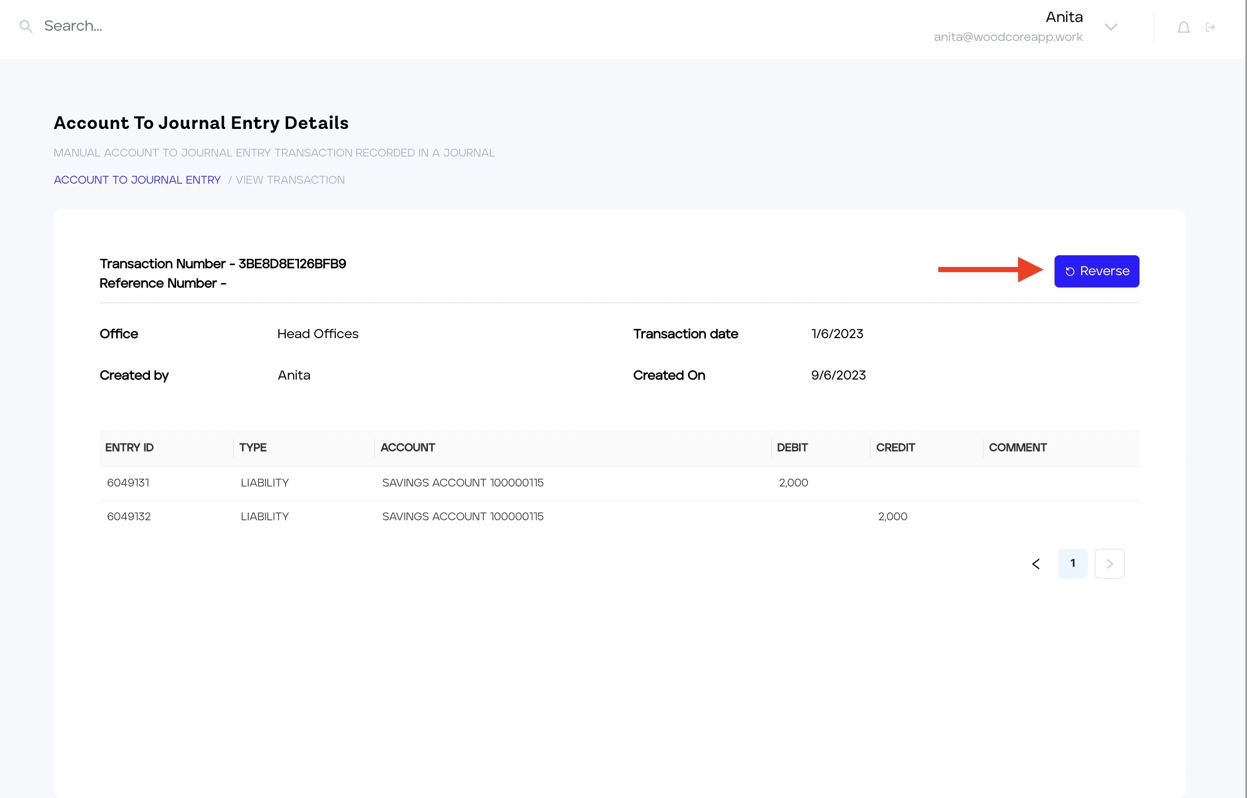Sort by Entry ID column header

click(129, 448)
